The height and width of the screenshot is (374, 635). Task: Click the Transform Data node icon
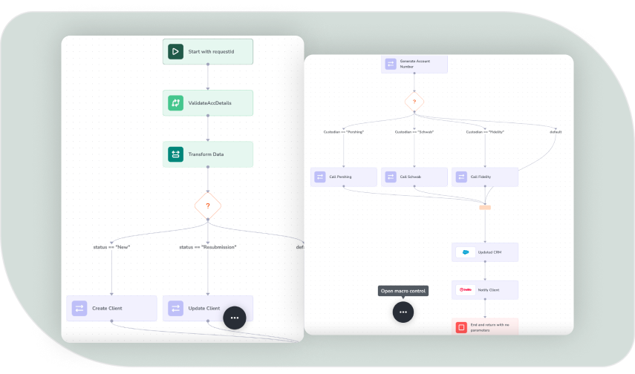coord(175,154)
